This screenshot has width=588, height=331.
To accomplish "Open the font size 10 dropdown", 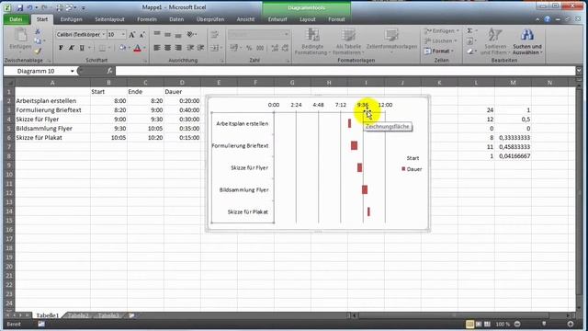I will (x=123, y=35).
